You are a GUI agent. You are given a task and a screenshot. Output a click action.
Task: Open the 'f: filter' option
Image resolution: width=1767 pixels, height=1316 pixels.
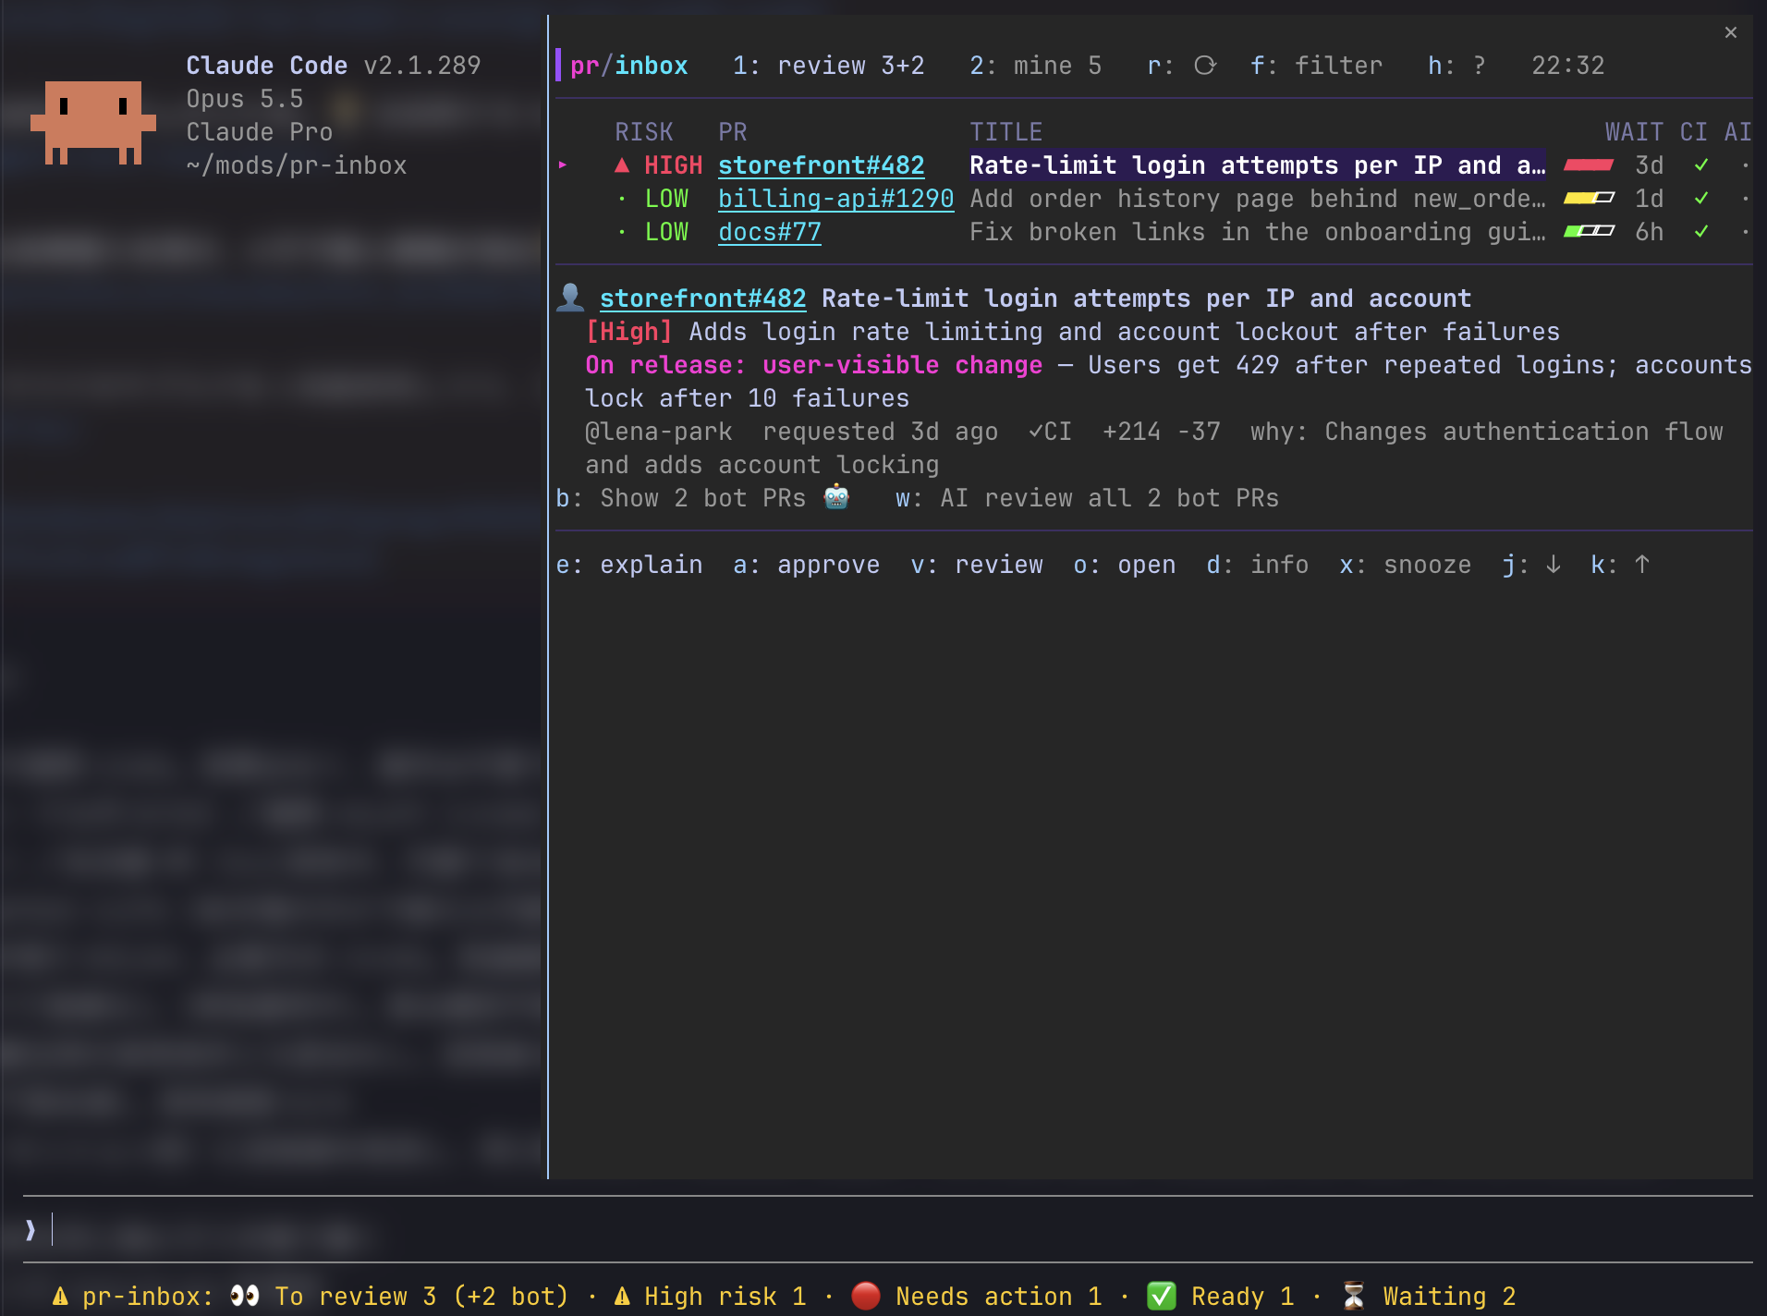point(1317,66)
